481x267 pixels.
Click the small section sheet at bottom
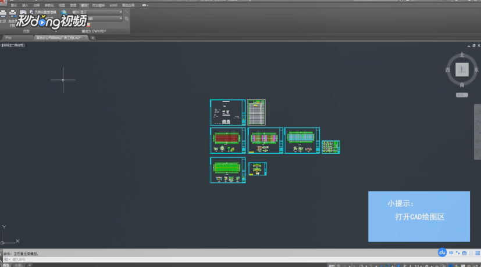[x=258, y=169]
